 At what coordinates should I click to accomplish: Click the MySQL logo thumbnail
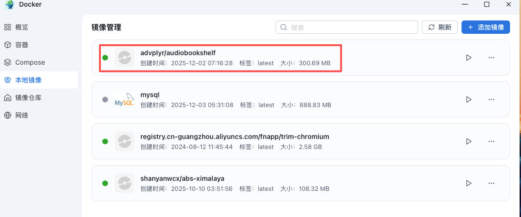pos(124,99)
